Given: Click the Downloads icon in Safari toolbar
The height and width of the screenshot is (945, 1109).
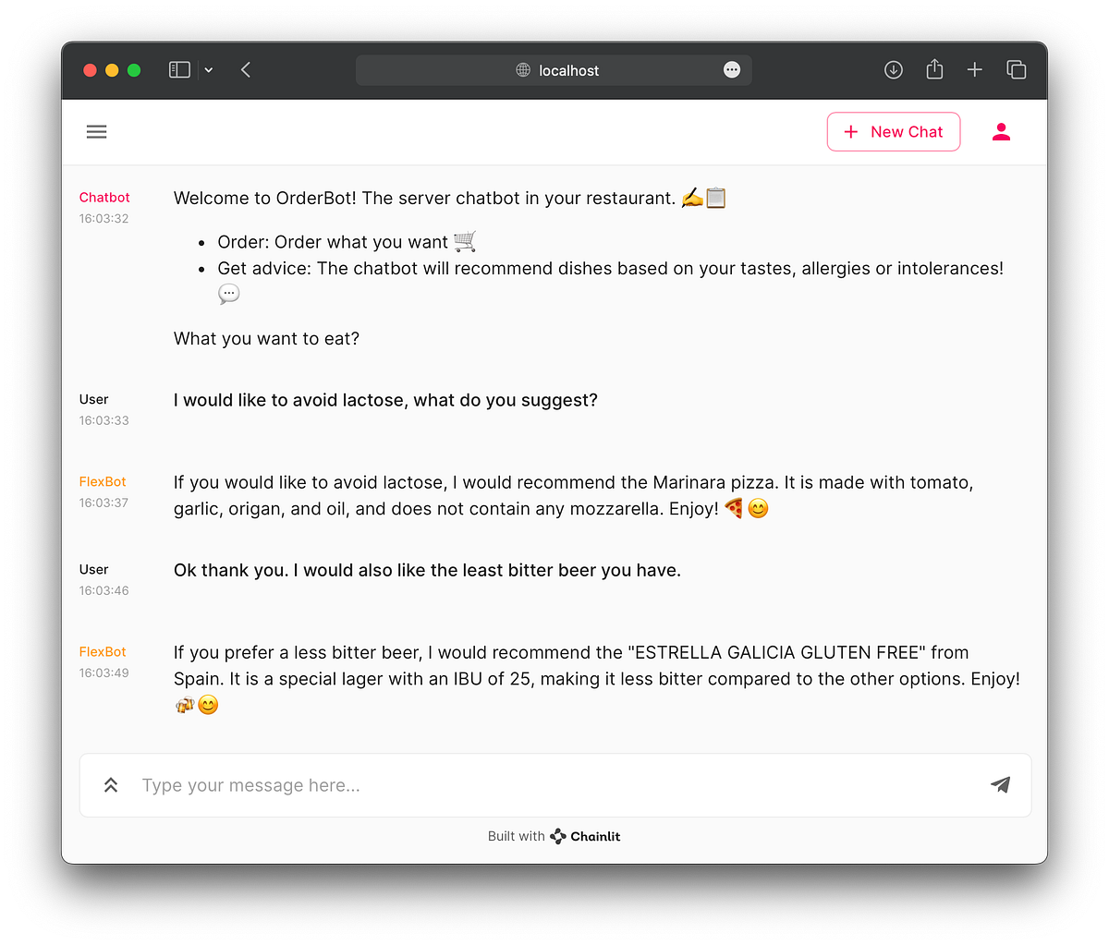Looking at the screenshot, I should pos(893,69).
